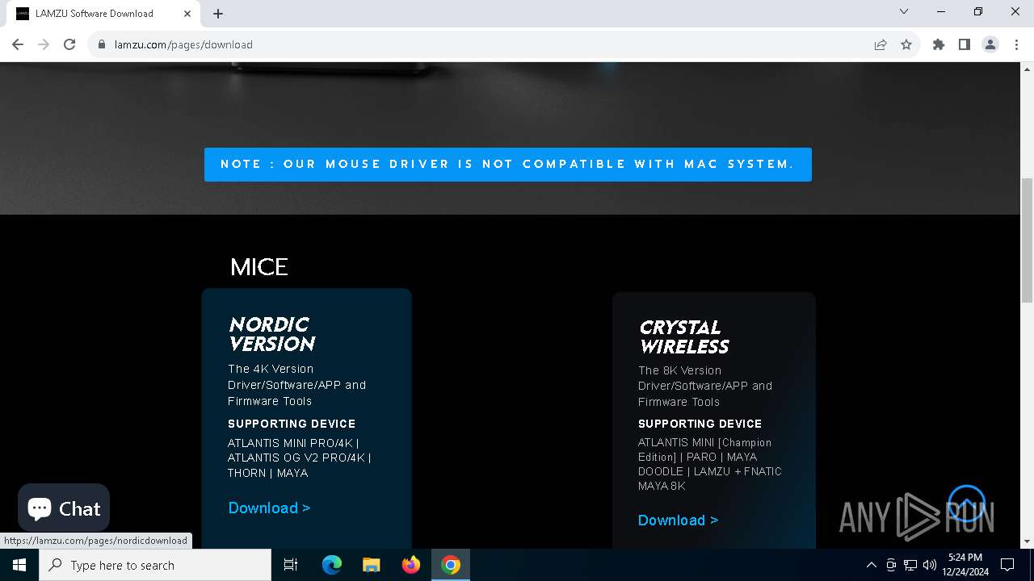
Task: Toggle the Chrome side panel
Action: [965, 44]
